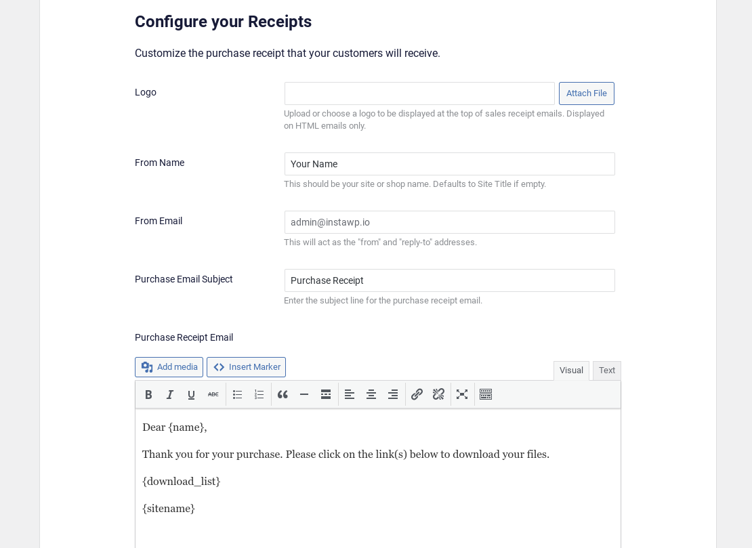Screen dimensions: 752x548
Task: Center align the paragraph
Action: [371, 394]
